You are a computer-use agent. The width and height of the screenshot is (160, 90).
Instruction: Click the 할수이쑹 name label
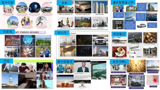coord(7,2)
